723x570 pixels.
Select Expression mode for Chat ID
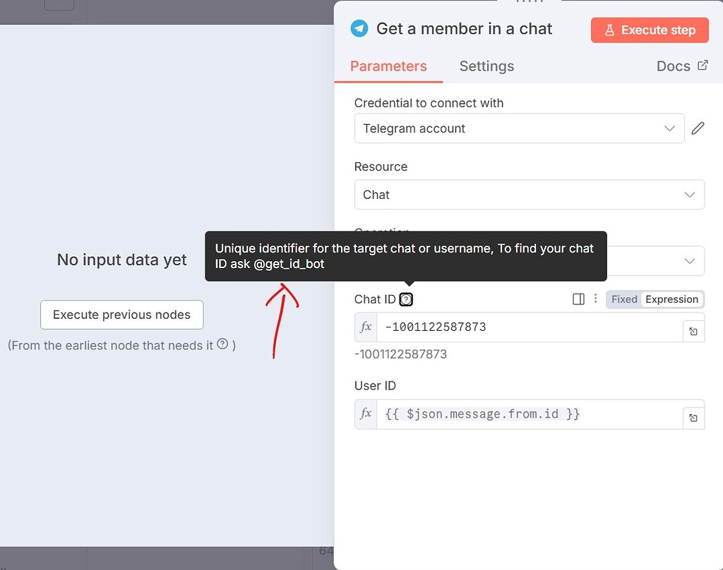(671, 299)
